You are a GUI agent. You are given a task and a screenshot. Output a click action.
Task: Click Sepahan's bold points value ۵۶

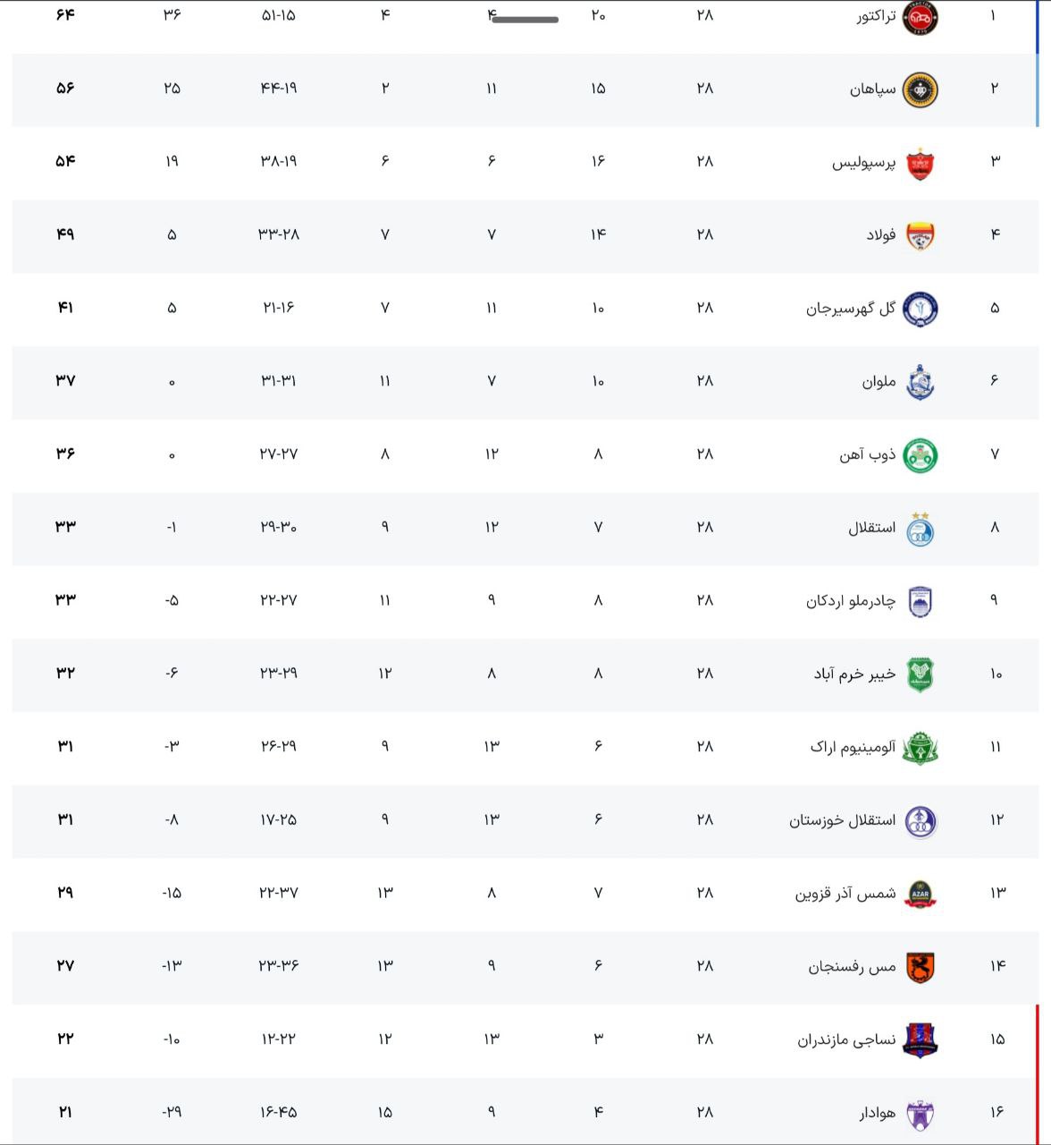(x=65, y=88)
